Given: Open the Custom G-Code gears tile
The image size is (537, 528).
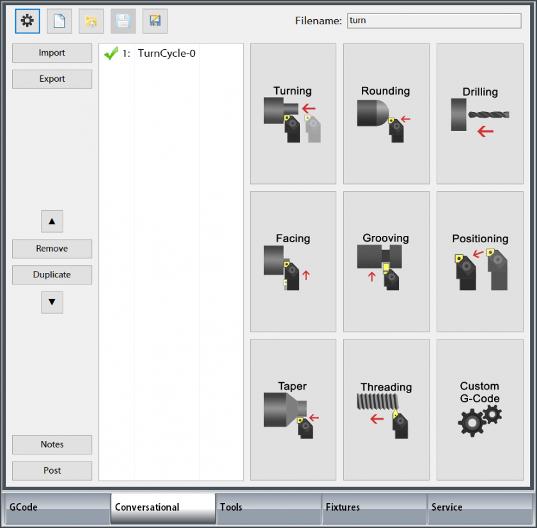Looking at the screenshot, I should [x=480, y=409].
